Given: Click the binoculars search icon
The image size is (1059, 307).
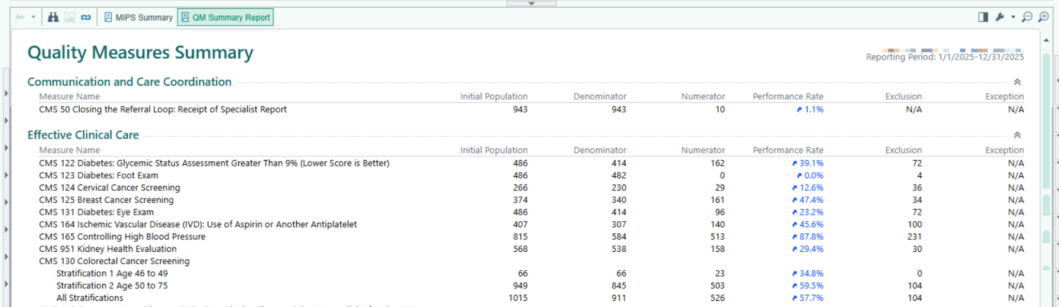Looking at the screenshot, I should pyautogui.click(x=53, y=17).
